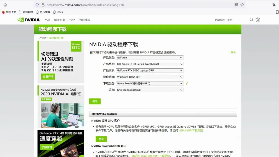Click the 切勿错过 AI 的决定性时刻 headline

point(57,56)
